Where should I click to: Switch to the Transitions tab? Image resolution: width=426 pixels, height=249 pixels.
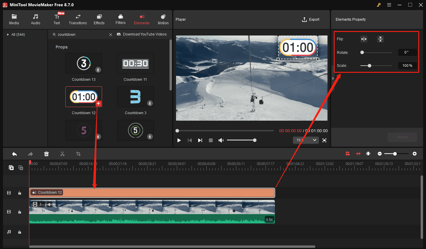coord(78,20)
